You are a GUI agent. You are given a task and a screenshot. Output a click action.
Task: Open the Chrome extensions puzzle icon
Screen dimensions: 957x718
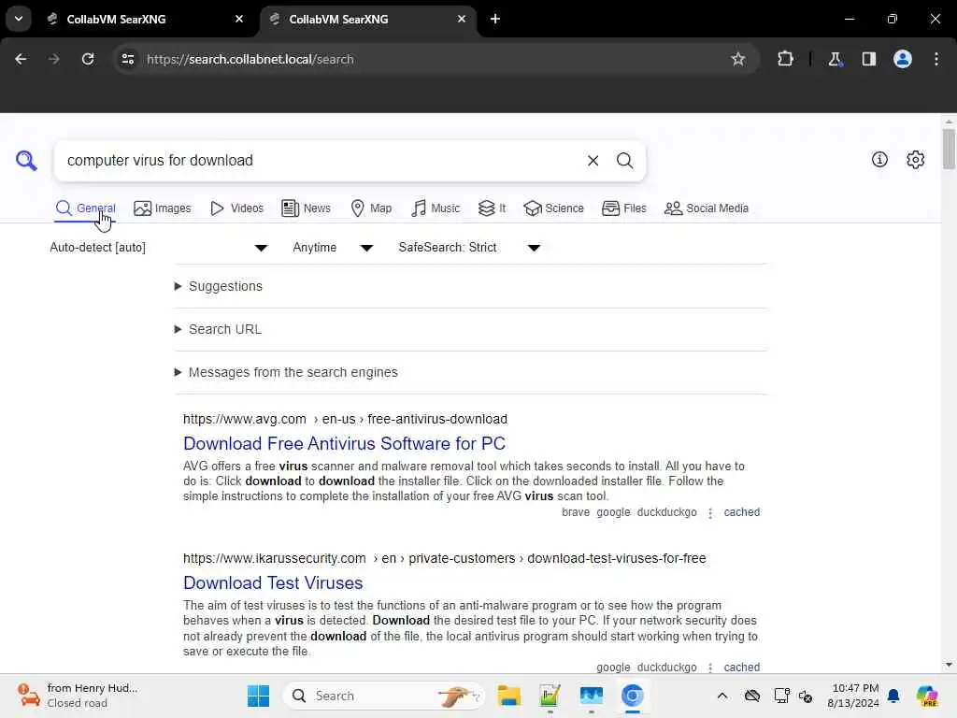point(785,59)
